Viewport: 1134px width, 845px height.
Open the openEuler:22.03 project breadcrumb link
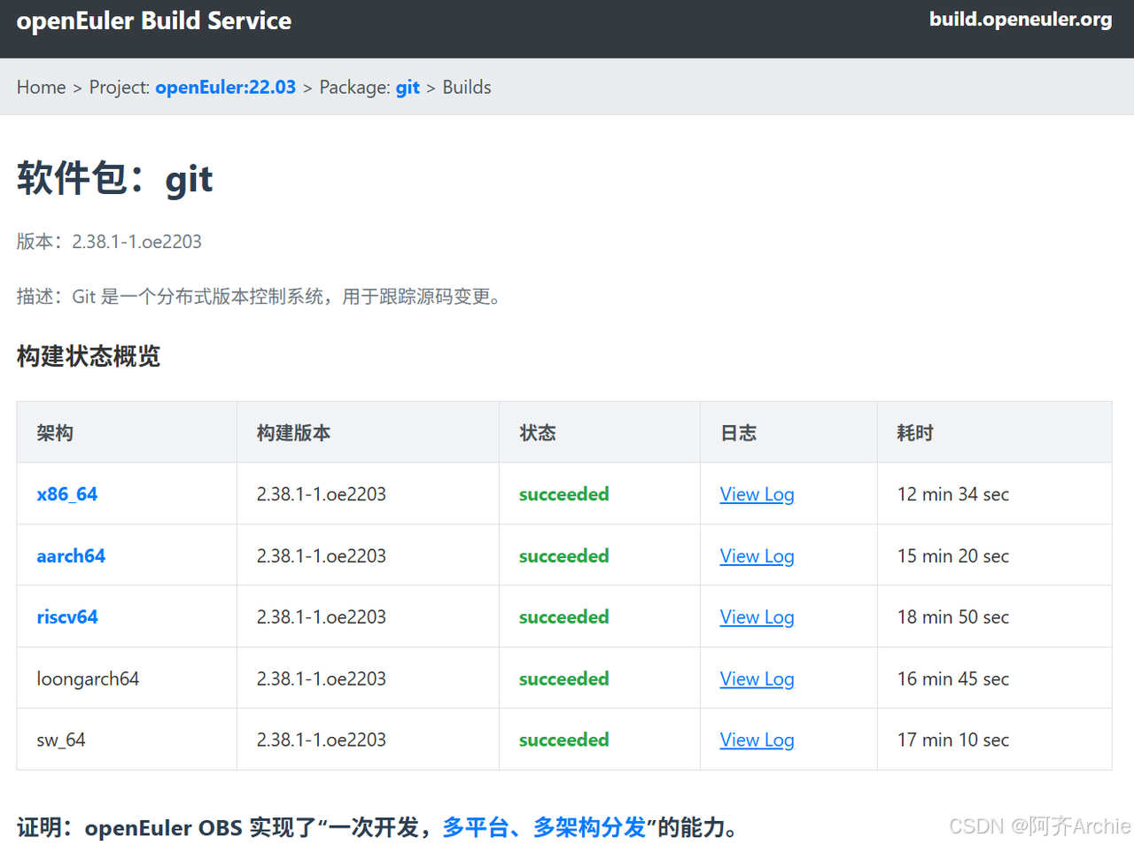tap(225, 87)
